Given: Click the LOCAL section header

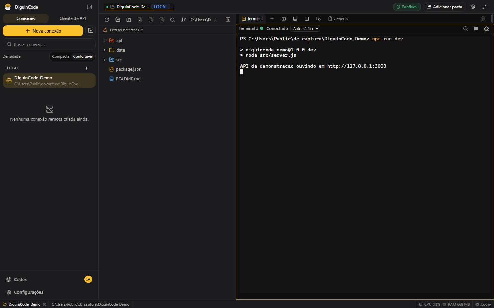Looking at the screenshot, I should pyautogui.click(x=13, y=68).
